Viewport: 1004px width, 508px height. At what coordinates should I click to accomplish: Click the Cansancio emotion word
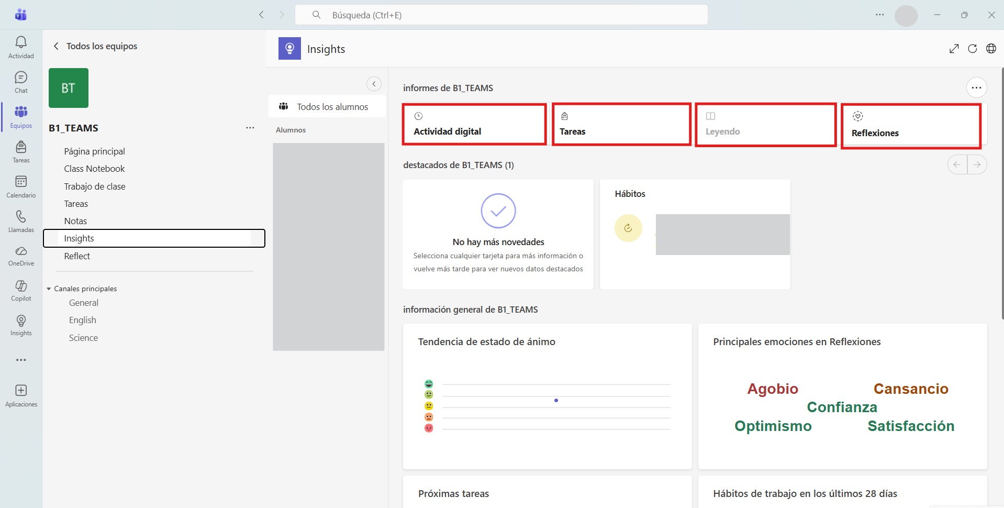click(911, 389)
